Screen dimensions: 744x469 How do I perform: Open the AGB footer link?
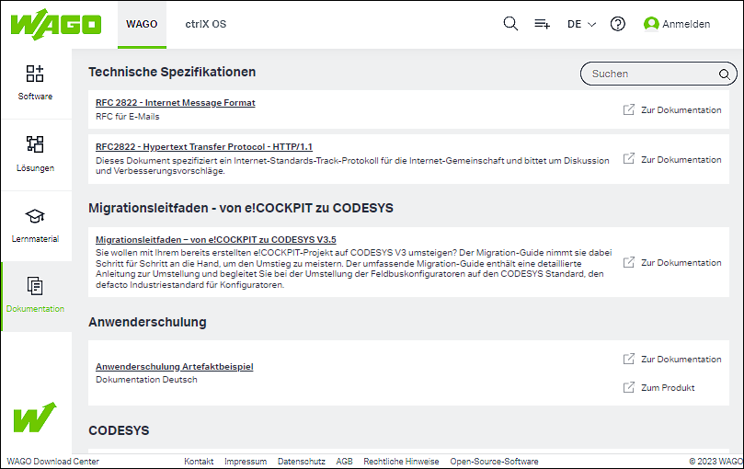(x=345, y=462)
